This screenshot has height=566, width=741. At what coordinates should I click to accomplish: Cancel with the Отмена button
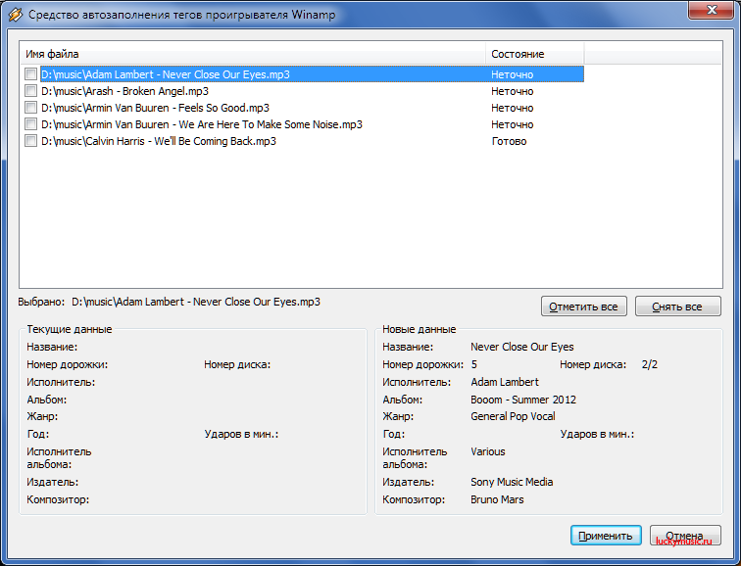(x=685, y=536)
